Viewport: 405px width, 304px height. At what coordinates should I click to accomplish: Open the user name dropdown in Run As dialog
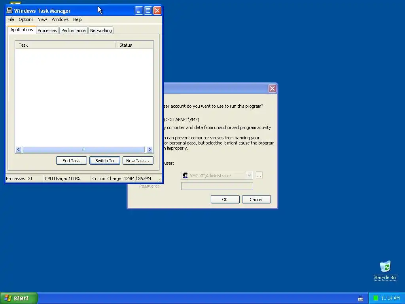click(x=249, y=175)
